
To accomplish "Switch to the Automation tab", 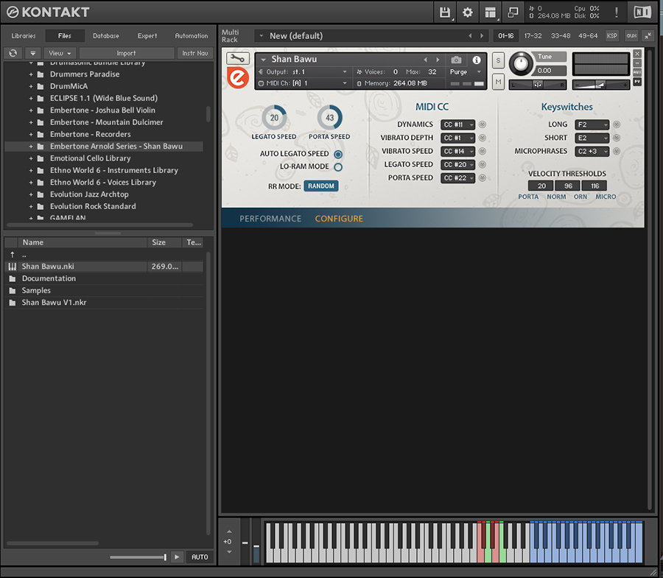I will (192, 36).
